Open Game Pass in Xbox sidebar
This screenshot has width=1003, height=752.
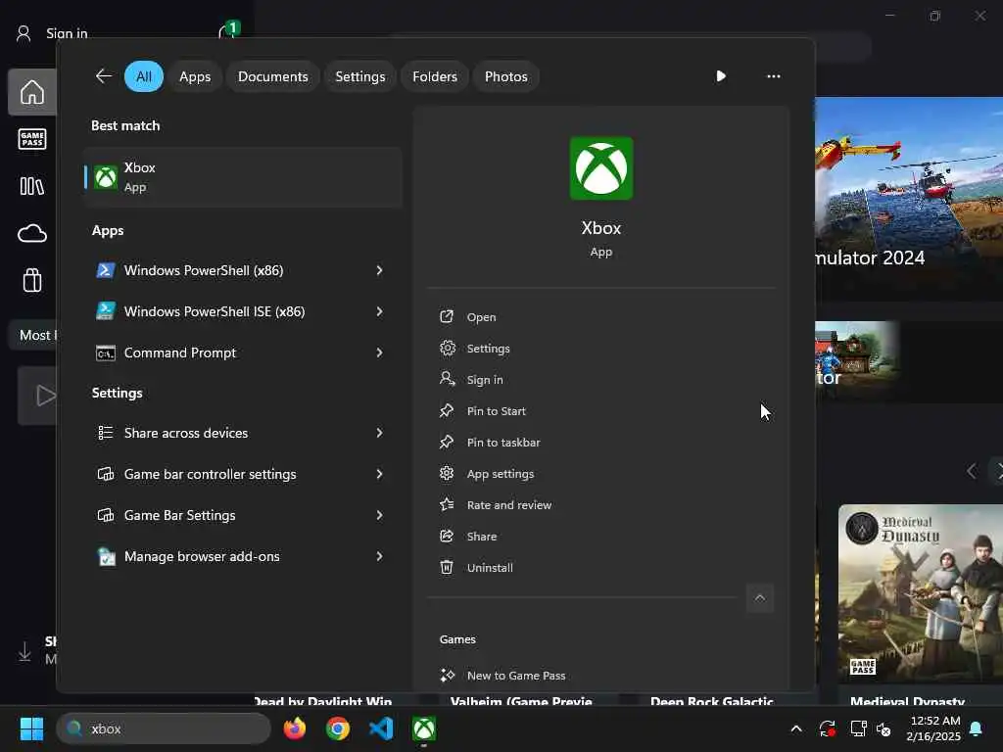coord(32,139)
